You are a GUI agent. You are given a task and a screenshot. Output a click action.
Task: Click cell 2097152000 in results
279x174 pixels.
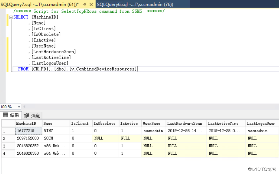tap(29, 138)
